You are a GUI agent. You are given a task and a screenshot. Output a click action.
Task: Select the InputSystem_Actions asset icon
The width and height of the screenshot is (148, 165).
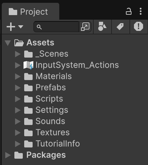click(x=28, y=65)
